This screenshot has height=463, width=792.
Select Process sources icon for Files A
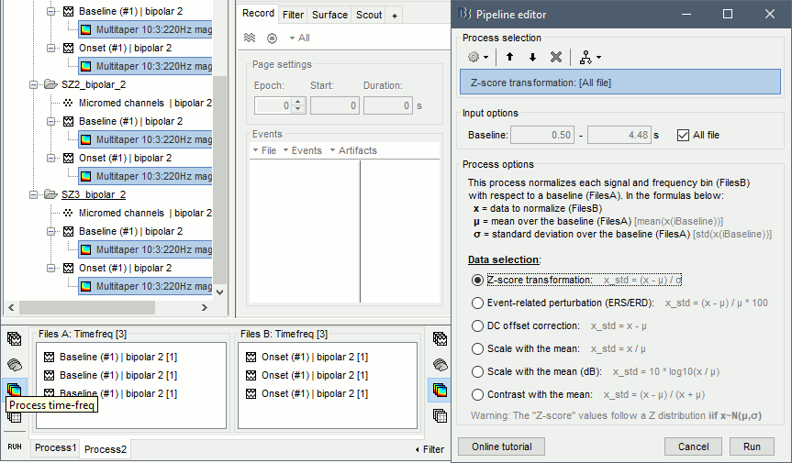pyautogui.click(x=15, y=364)
